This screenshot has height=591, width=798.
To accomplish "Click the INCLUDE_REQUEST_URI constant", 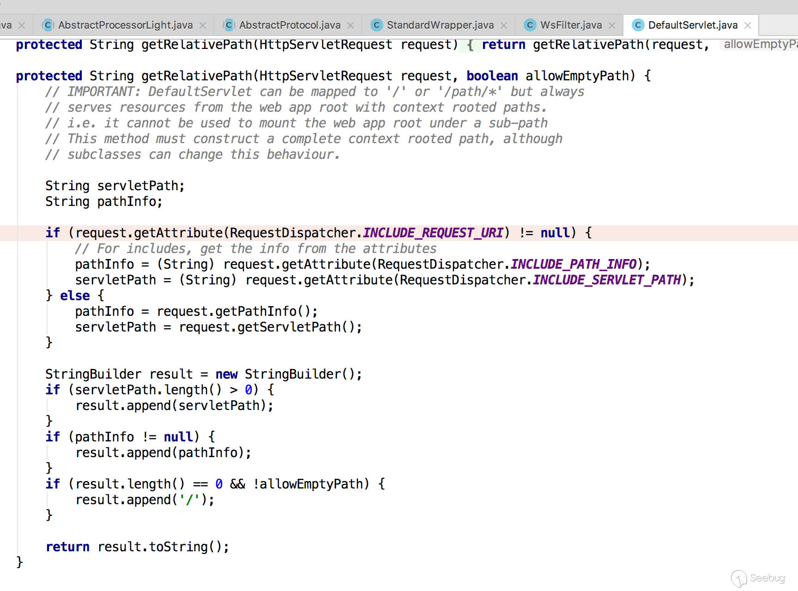I will tap(433, 233).
